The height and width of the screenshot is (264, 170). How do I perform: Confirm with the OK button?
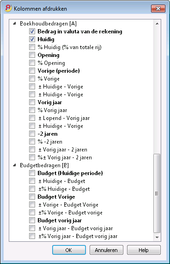(69, 250)
